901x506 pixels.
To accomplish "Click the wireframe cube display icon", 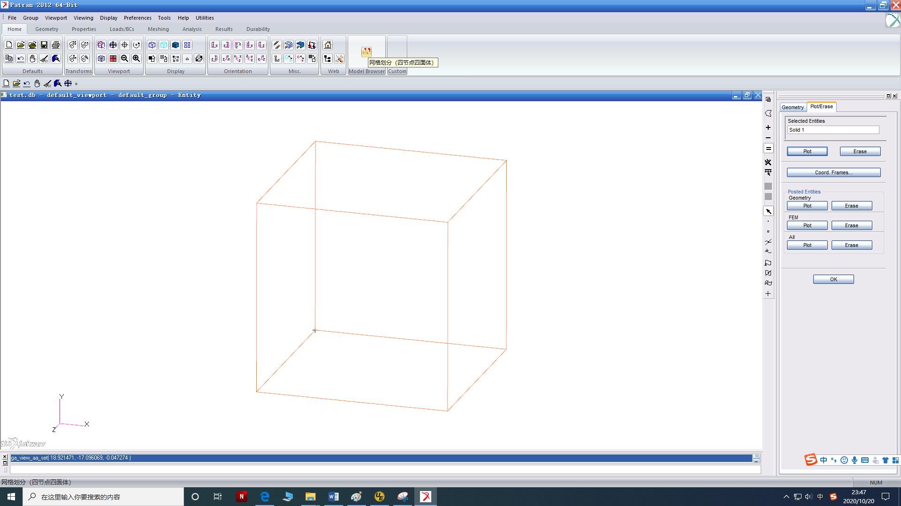I will pos(152,45).
